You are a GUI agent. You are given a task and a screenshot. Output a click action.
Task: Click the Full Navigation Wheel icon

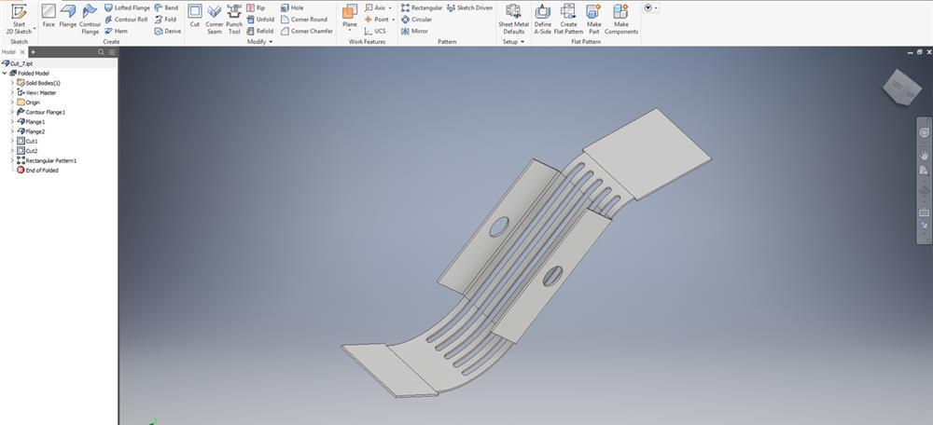click(924, 132)
